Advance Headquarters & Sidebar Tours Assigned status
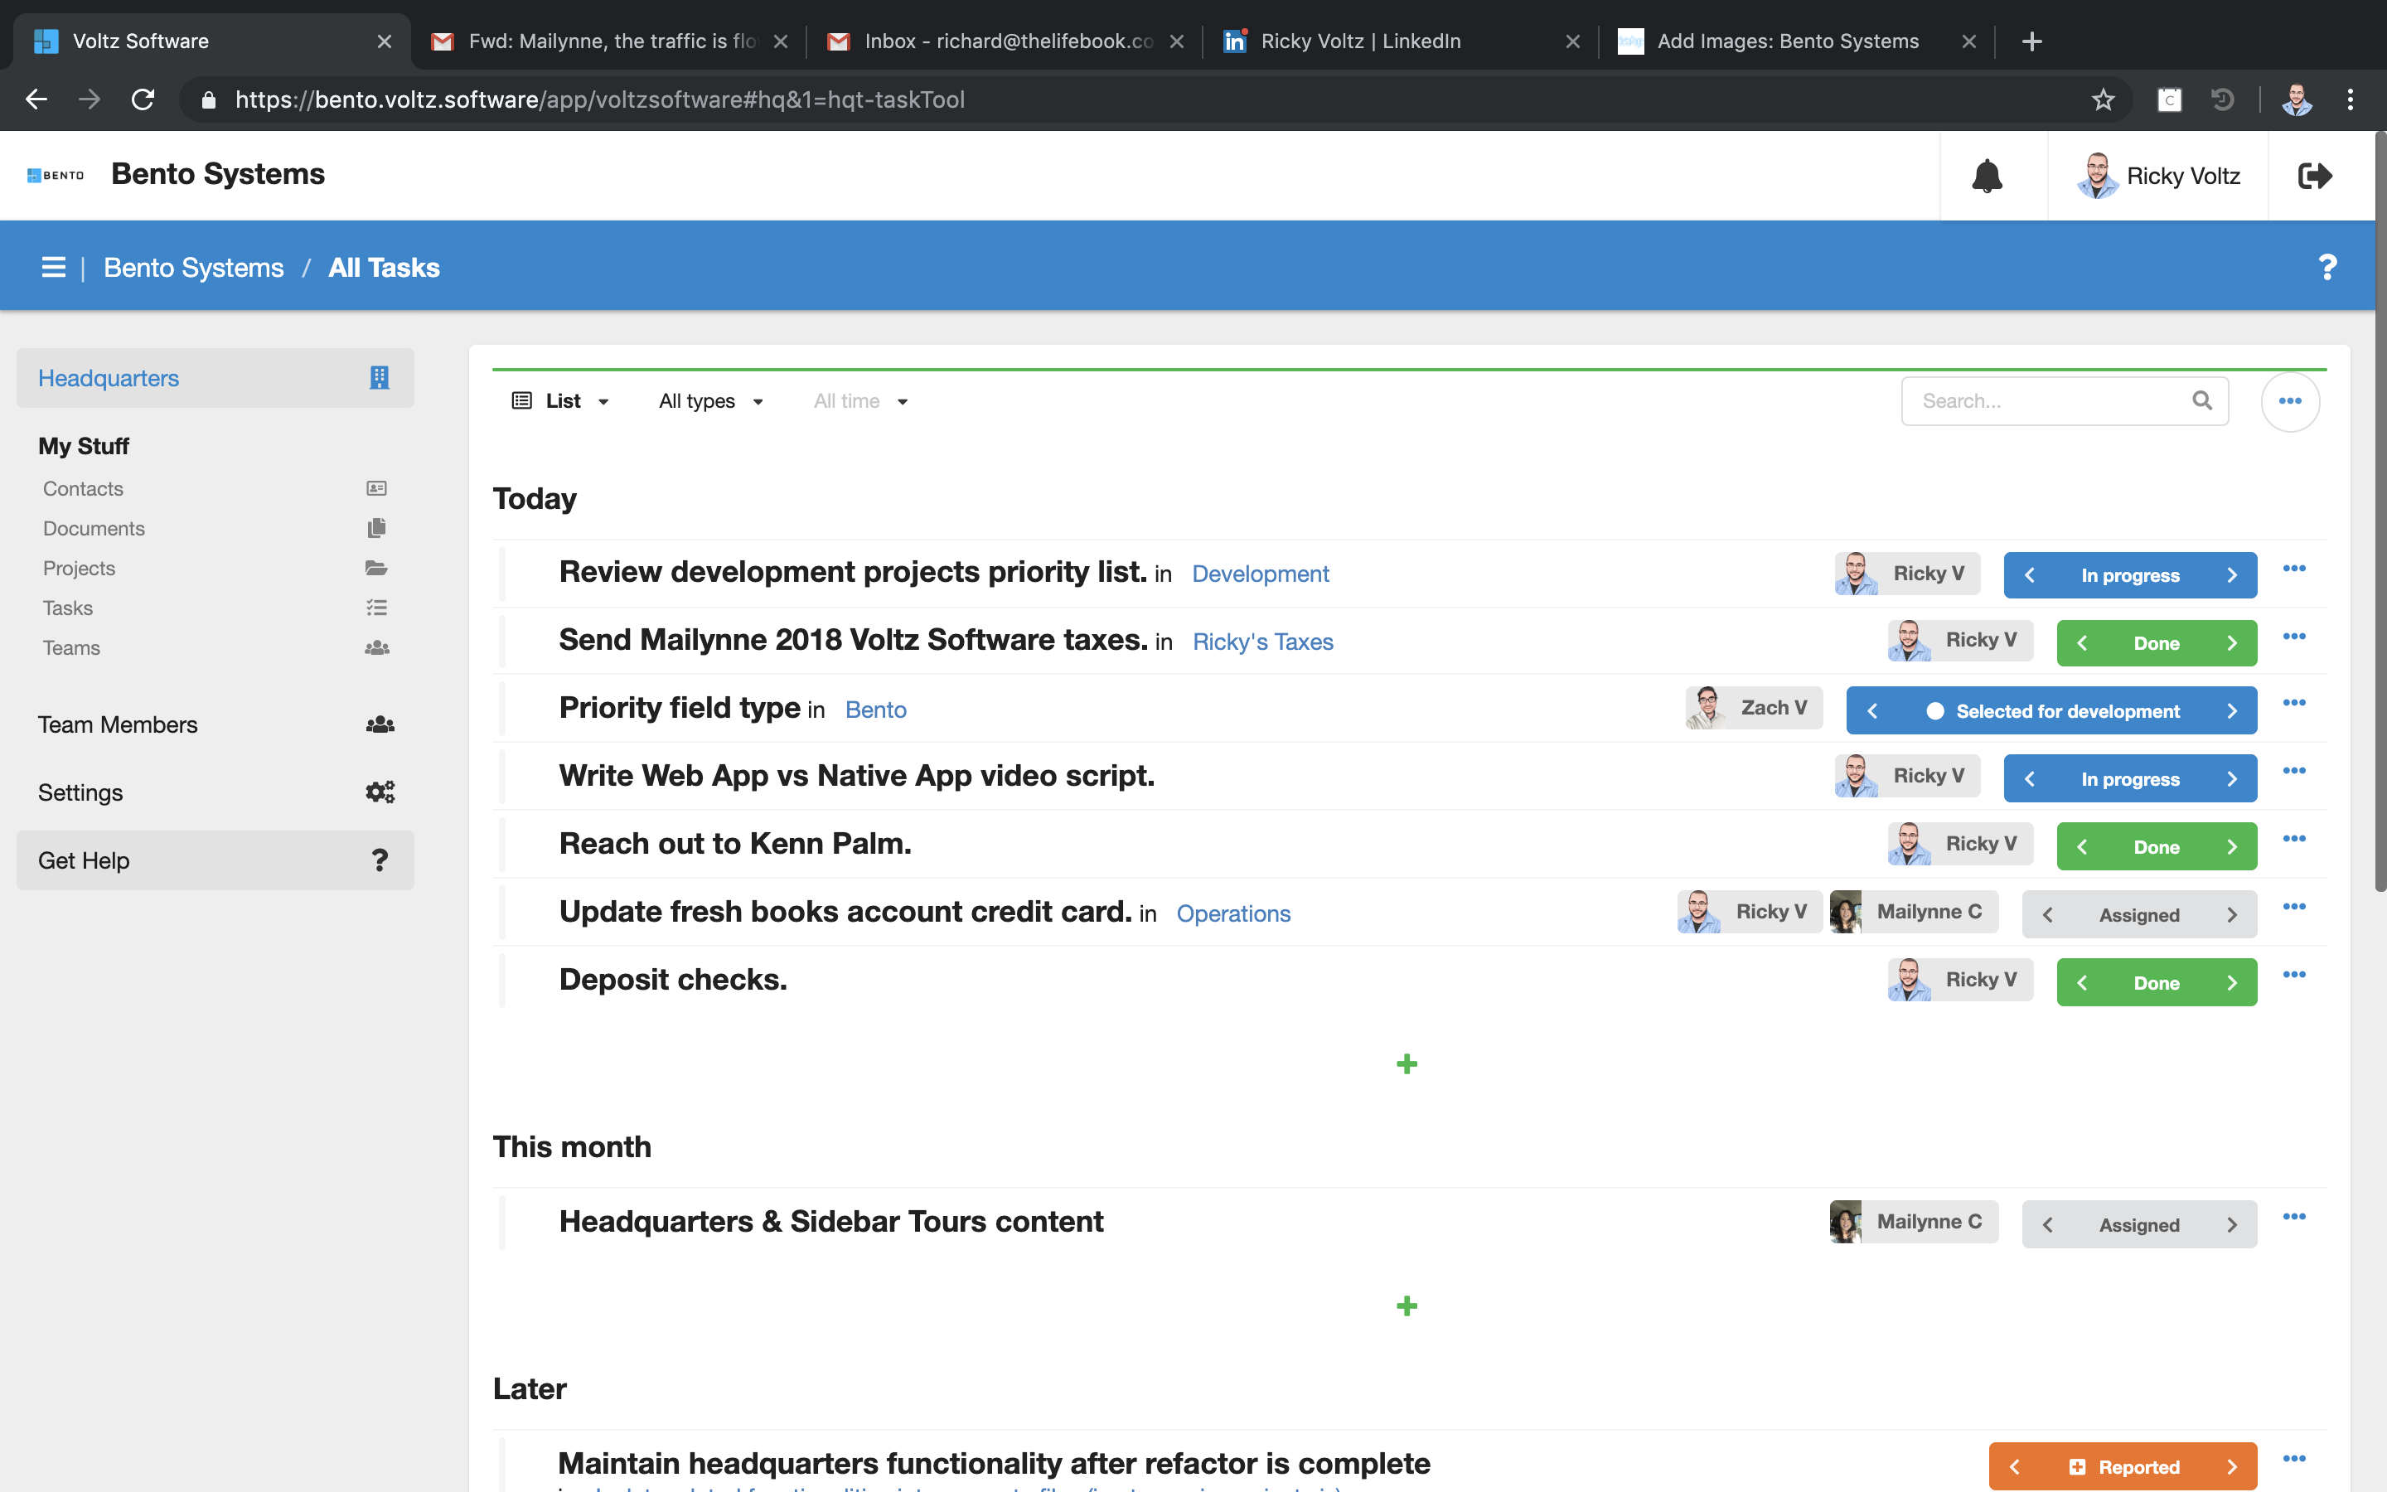 [x=2231, y=1224]
